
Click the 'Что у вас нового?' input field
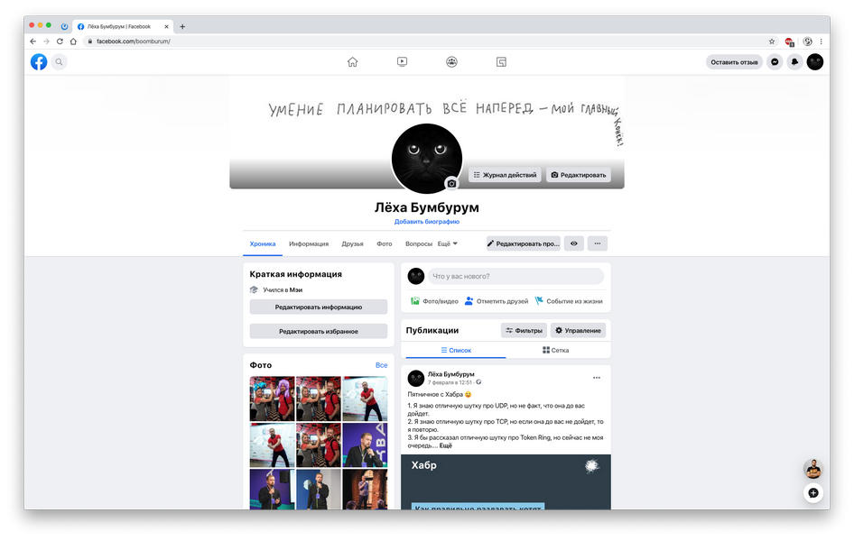(x=515, y=276)
